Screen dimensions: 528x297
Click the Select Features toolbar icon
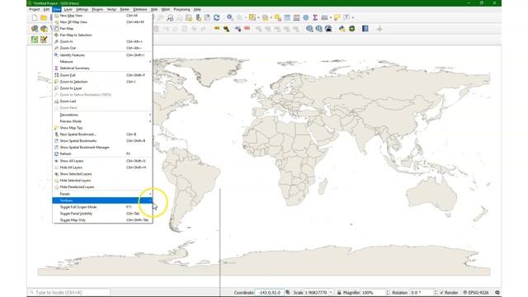(252, 17)
